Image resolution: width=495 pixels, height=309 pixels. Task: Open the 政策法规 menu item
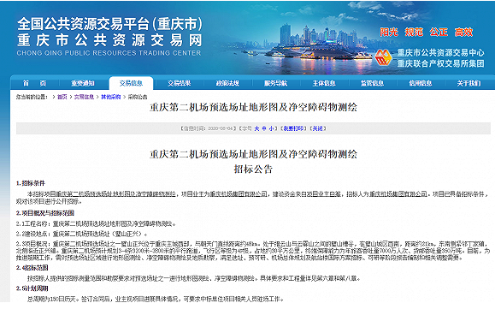tap(227, 83)
